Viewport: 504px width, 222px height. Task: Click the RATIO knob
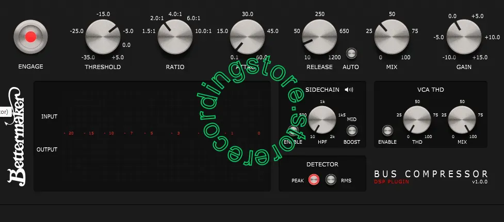(x=175, y=37)
